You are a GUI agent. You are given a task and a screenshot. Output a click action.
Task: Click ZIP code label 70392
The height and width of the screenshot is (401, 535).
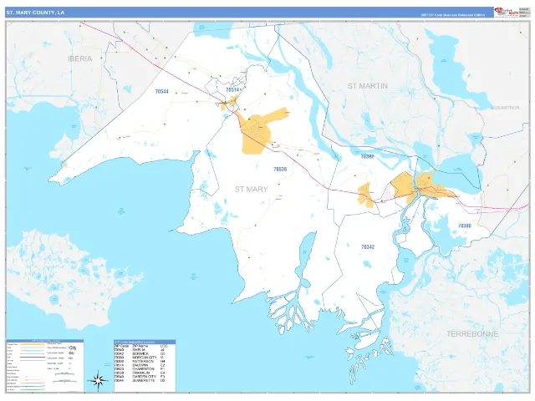tap(367, 156)
